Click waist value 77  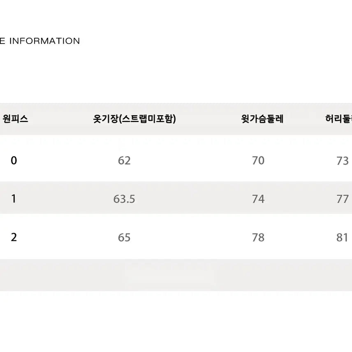click(x=343, y=199)
